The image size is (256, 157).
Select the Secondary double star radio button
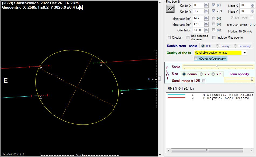click(236, 46)
